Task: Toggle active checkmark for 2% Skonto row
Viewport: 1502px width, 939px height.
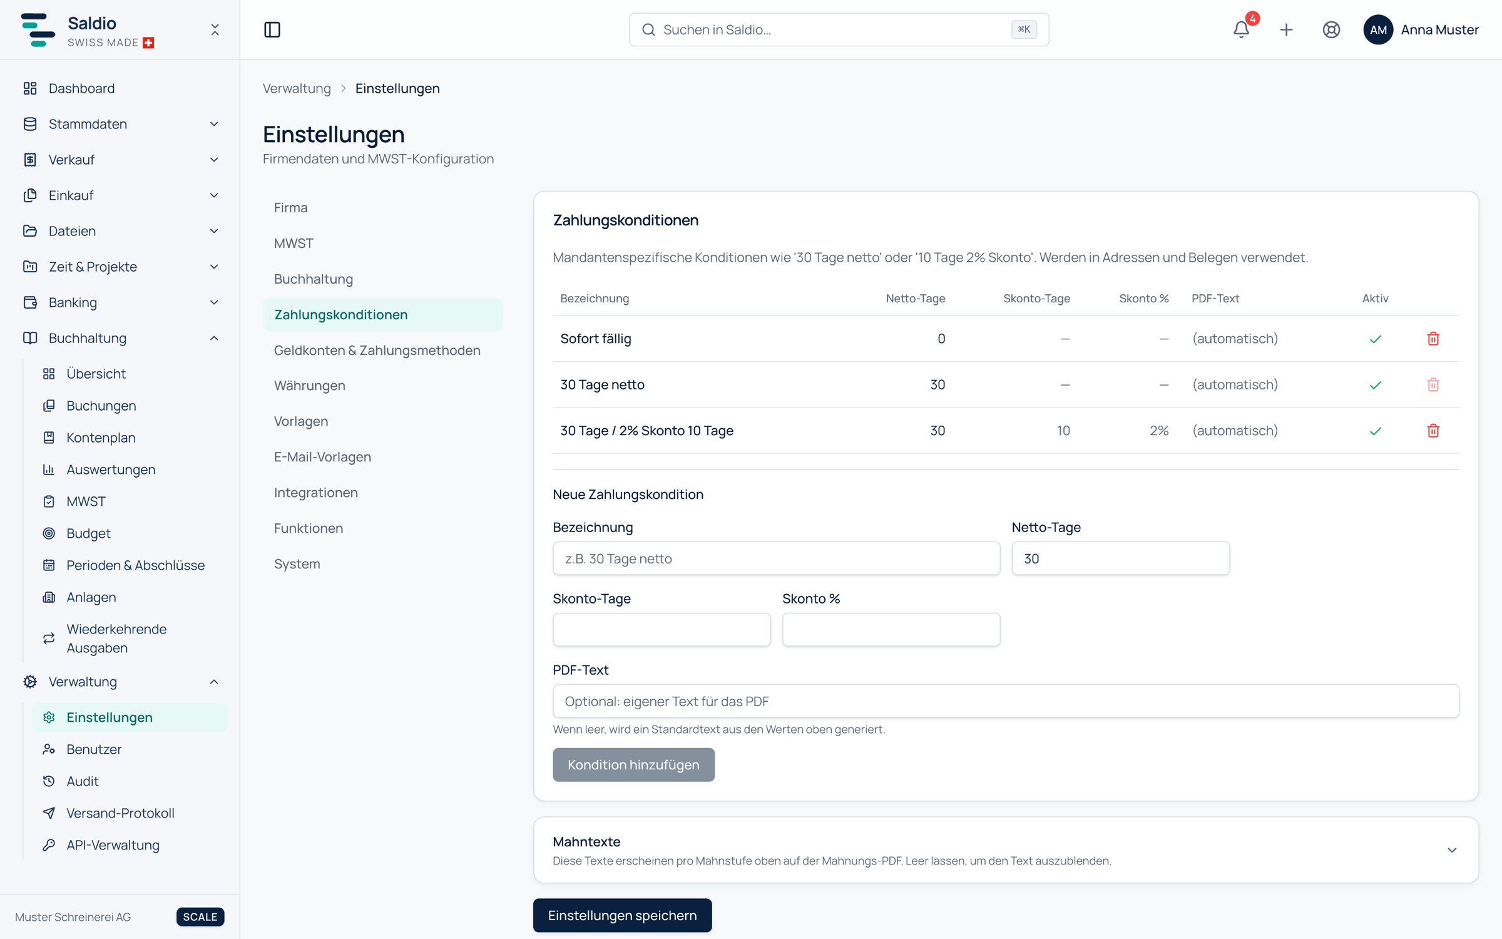Action: point(1375,431)
